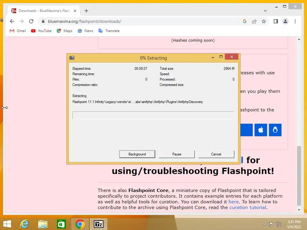The height and width of the screenshot is (230, 307).
Task: Open the Gmail bookmark
Action: (x=18, y=31)
